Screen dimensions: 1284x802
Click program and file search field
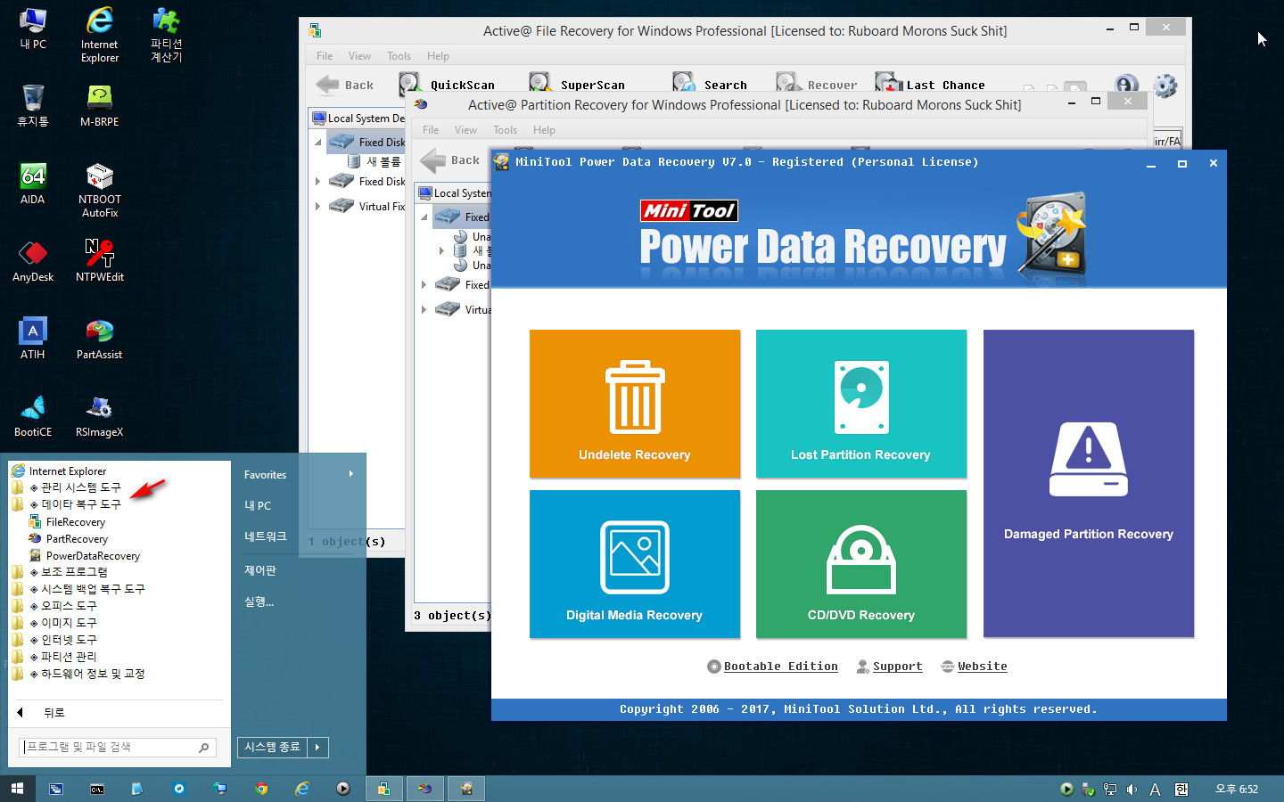(x=117, y=747)
